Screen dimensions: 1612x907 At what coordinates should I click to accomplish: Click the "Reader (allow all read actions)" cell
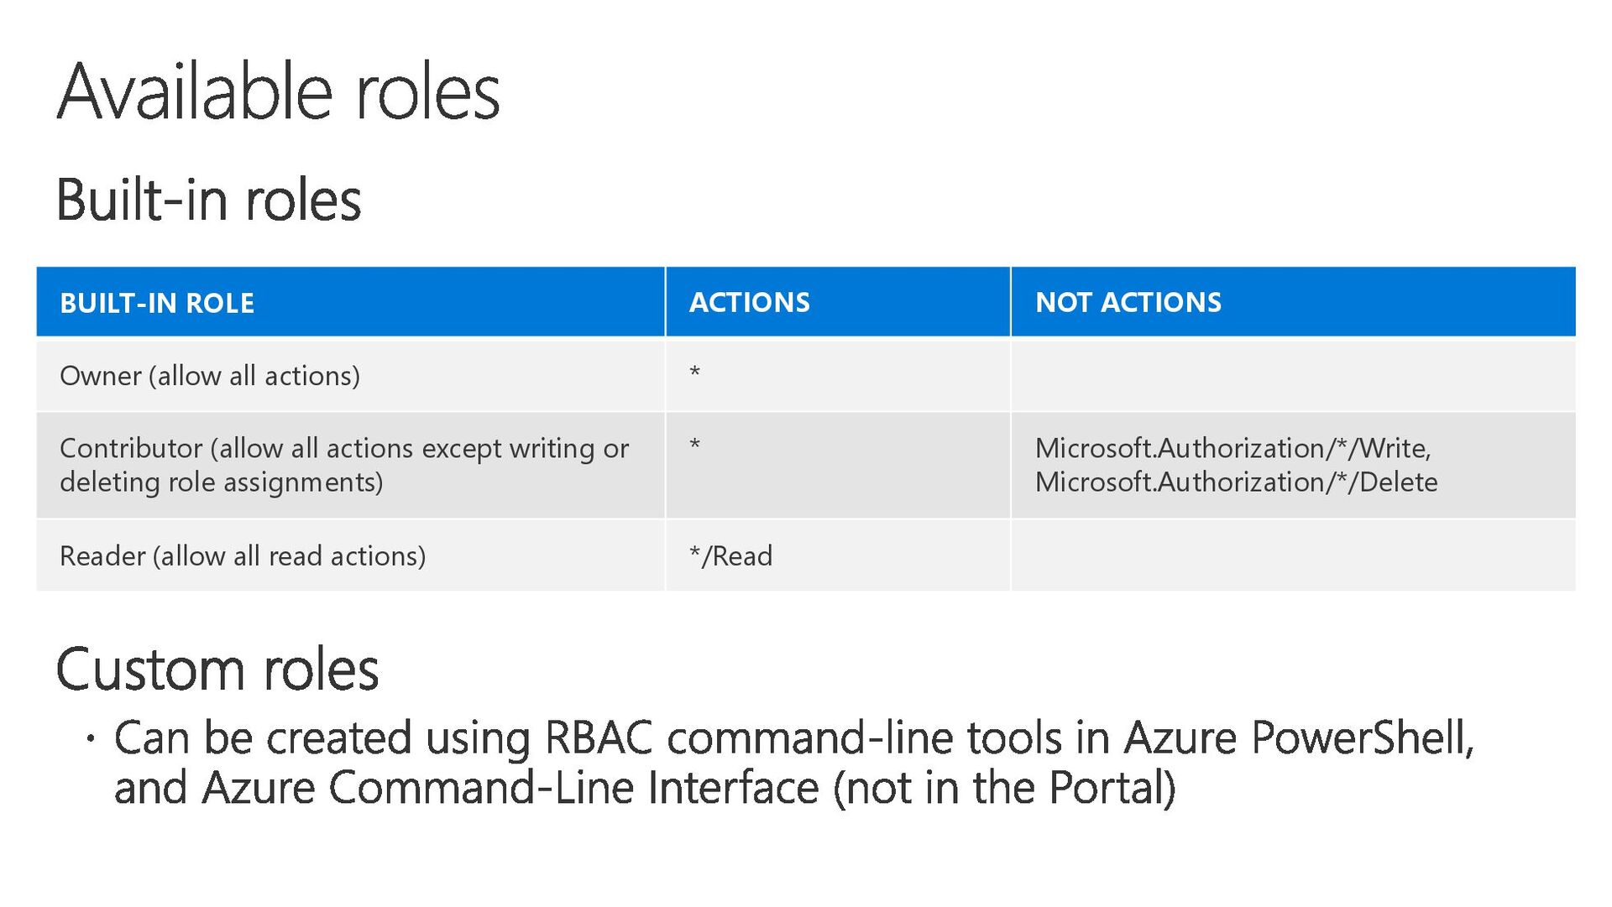click(x=243, y=555)
